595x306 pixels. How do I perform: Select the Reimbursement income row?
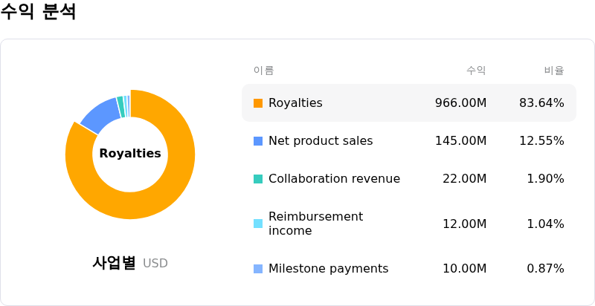pos(409,224)
